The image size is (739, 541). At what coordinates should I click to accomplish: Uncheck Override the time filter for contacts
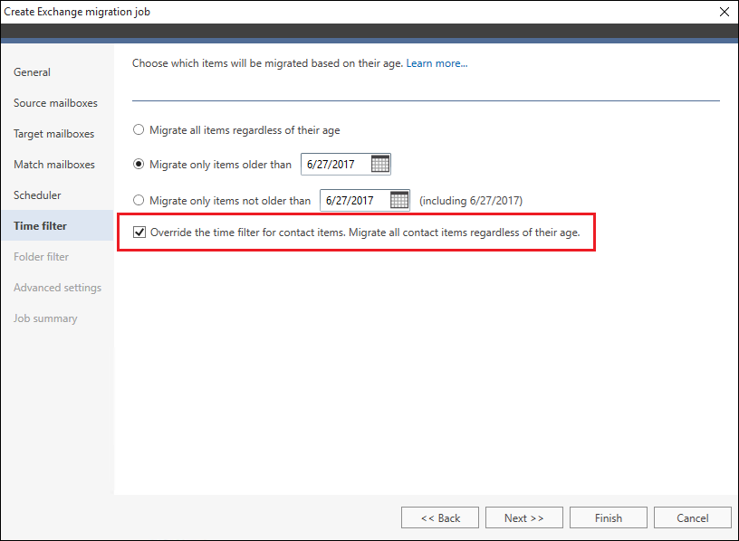(x=139, y=233)
